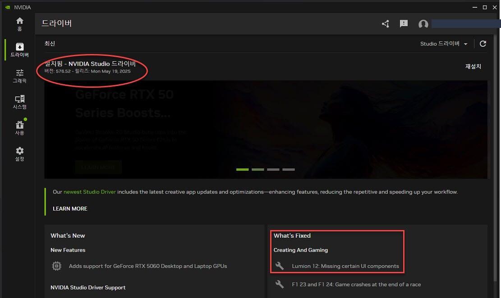Open the System (시스템) sidebar section
The image size is (501, 298).
(x=19, y=102)
